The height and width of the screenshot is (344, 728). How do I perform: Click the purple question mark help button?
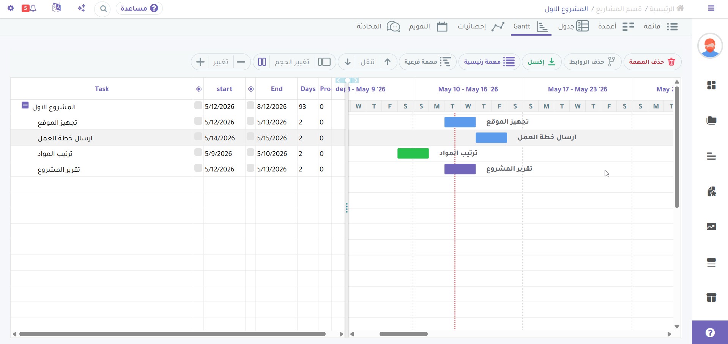710,333
